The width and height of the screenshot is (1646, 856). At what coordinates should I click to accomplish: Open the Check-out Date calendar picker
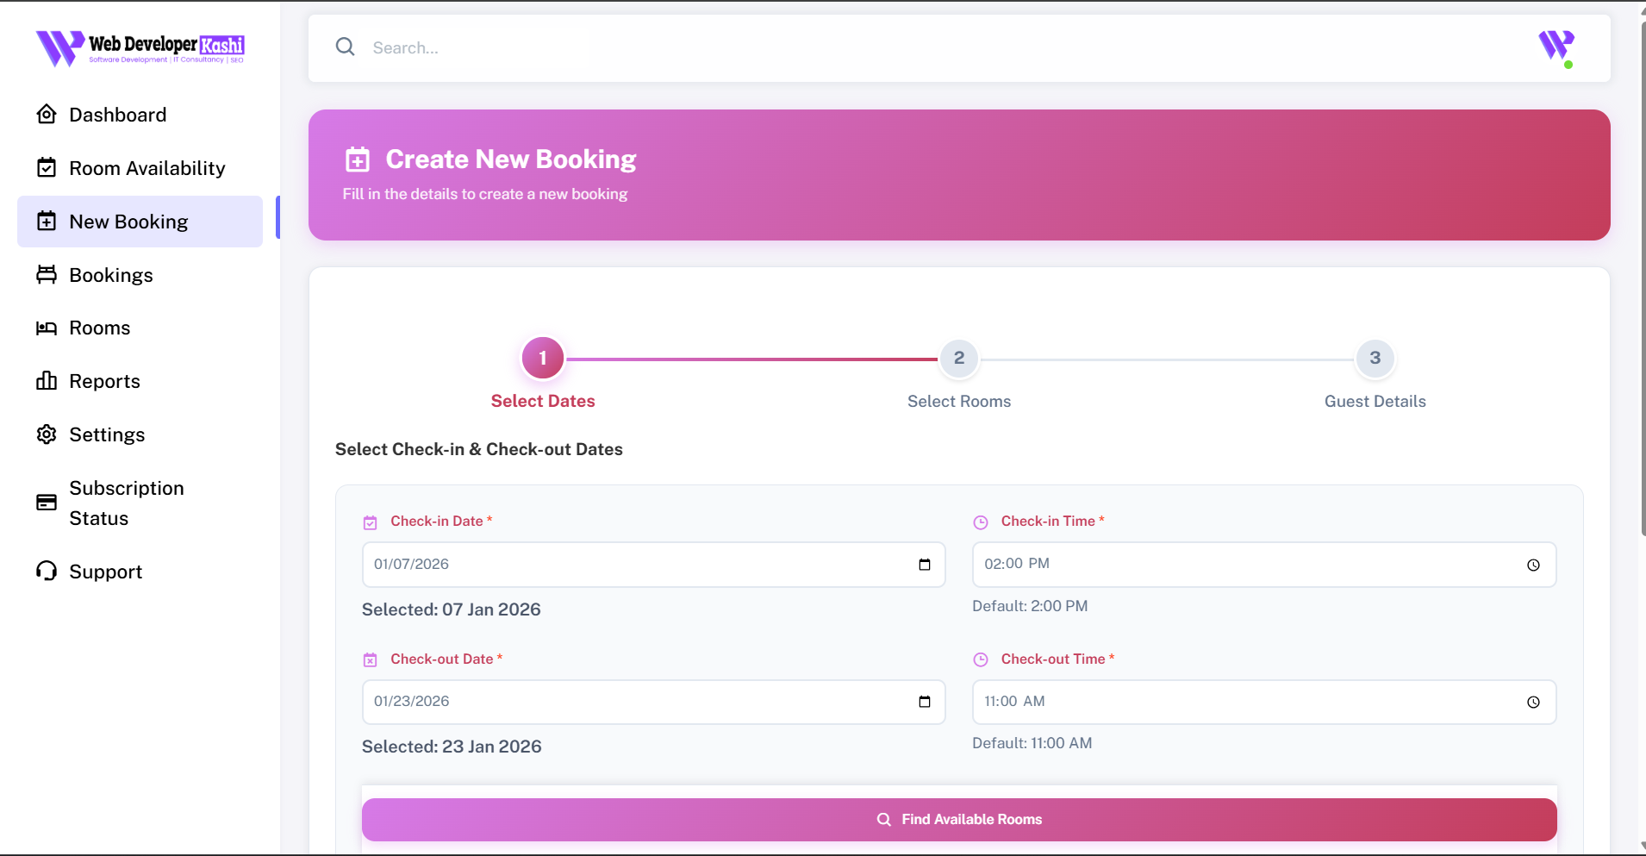tap(925, 702)
